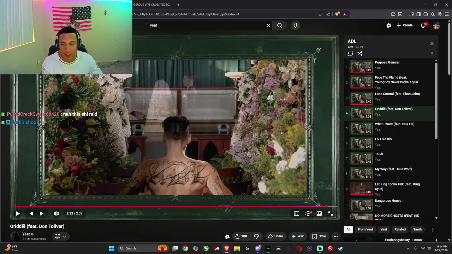Select the 'From Yeat' filter chip

click(365, 229)
